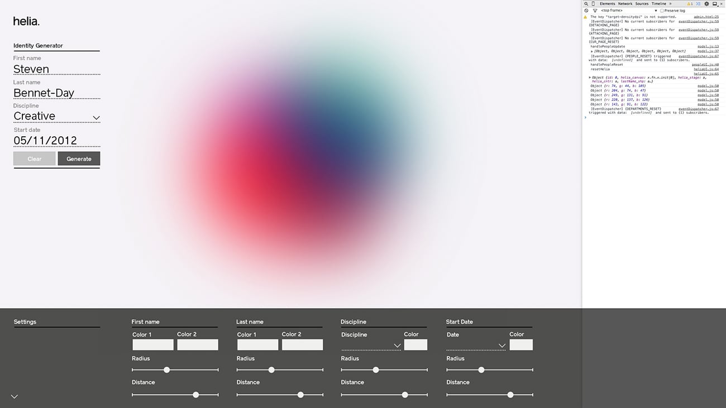
Task: Open the console filter funnel icon
Action: pos(595,11)
